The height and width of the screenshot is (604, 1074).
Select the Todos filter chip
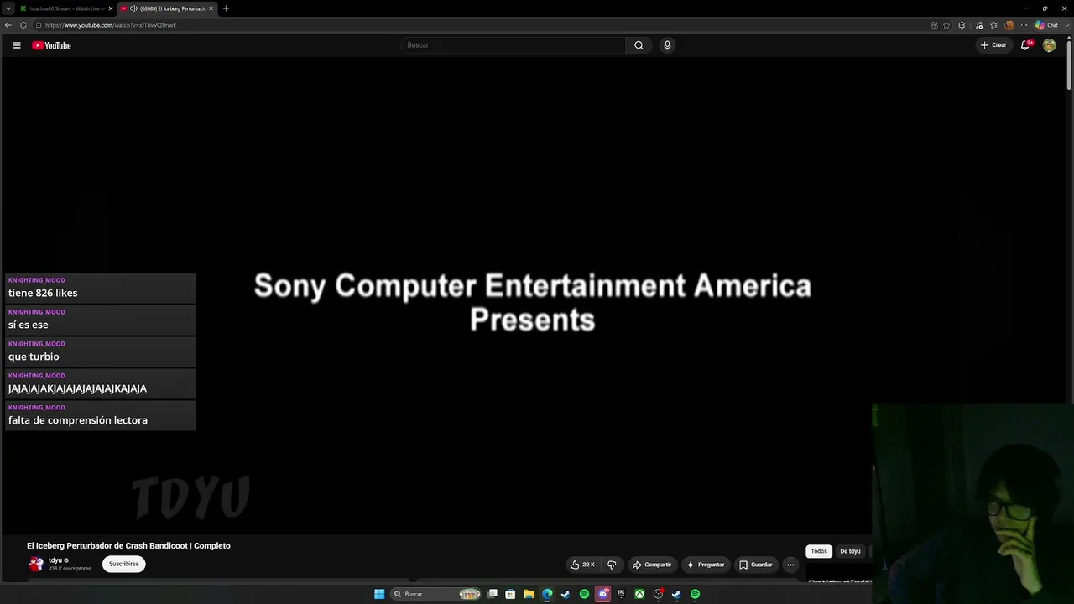tap(819, 551)
